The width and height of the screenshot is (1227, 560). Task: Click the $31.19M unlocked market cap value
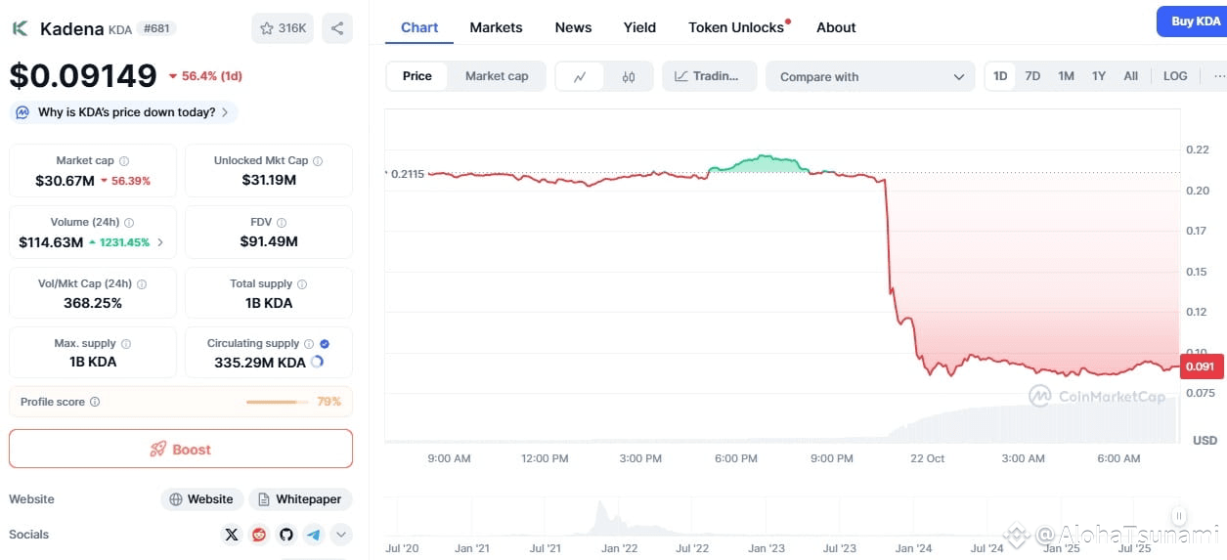pyautogui.click(x=269, y=180)
